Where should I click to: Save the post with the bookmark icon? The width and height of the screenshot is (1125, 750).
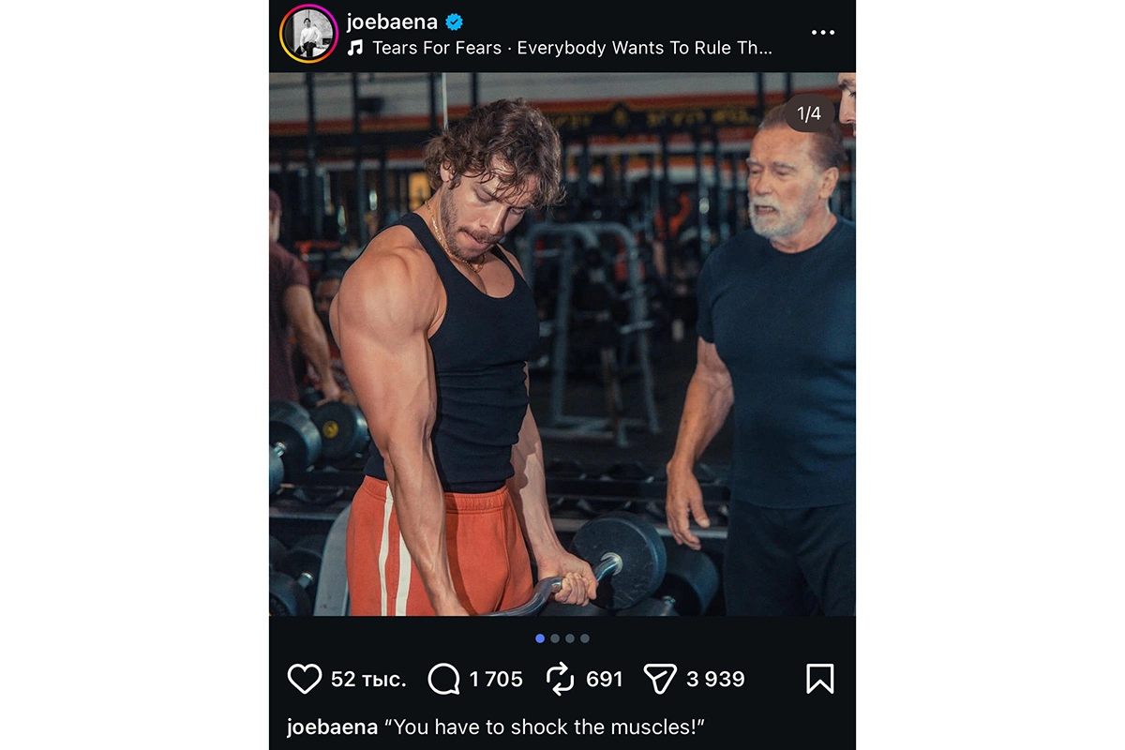pyautogui.click(x=819, y=679)
